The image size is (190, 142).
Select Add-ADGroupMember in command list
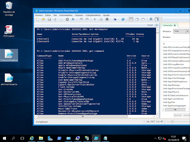click(x=173, y=64)
